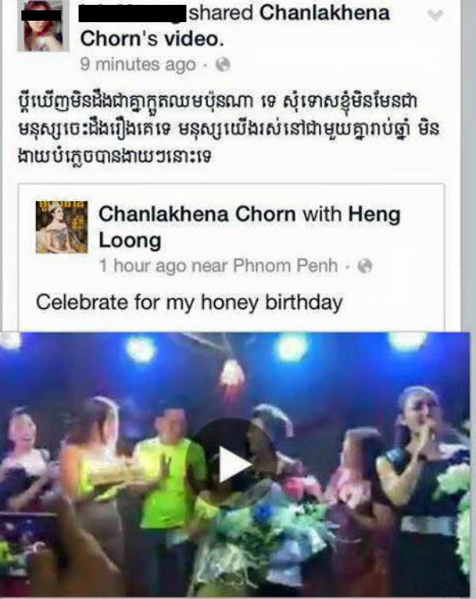Select the "Celebrate for my honey birthday" caption
This screenshot has width=476, height=599.
tap(189, 302)
